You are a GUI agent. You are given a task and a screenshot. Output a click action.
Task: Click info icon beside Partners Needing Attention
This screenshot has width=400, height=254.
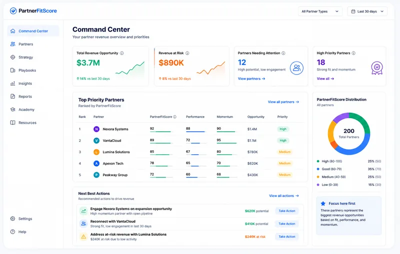click(x=283, y=53)
